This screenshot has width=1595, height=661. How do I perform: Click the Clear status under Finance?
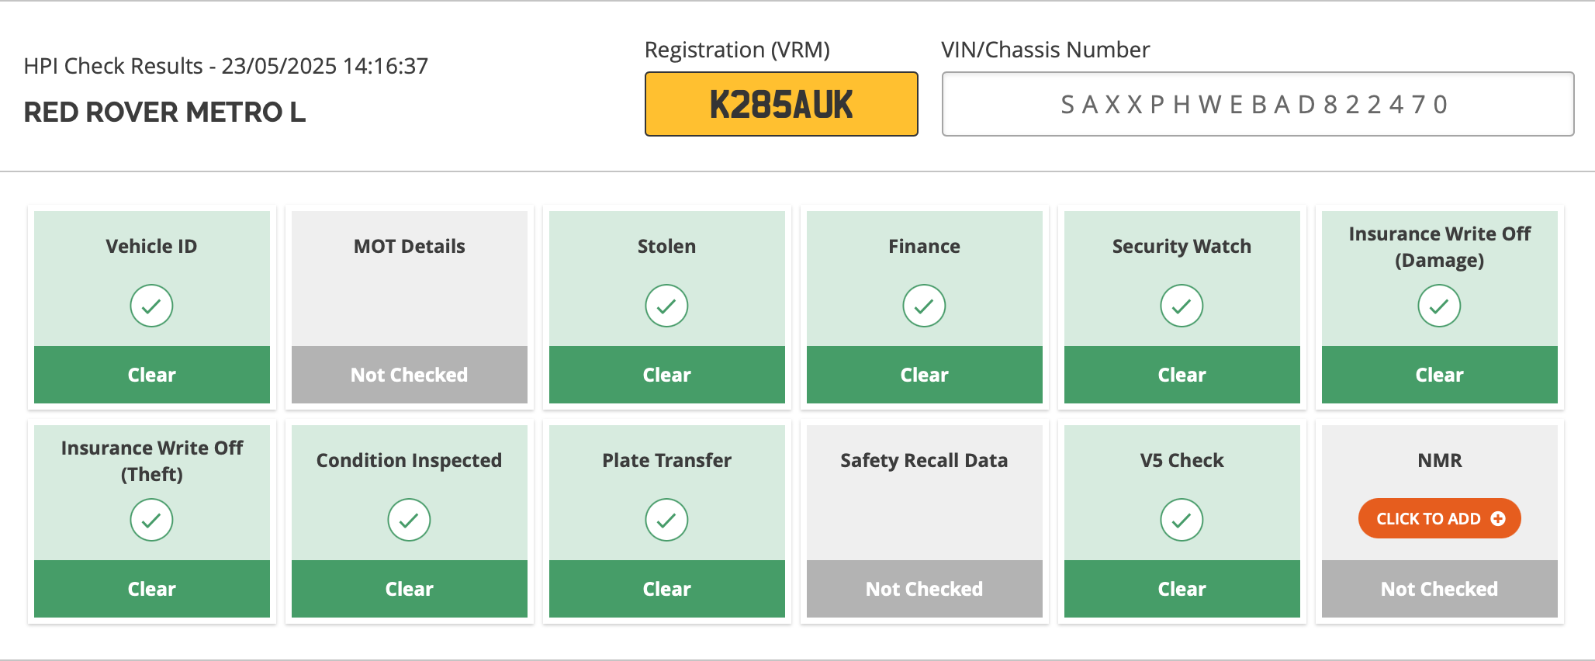pos(925,375)
